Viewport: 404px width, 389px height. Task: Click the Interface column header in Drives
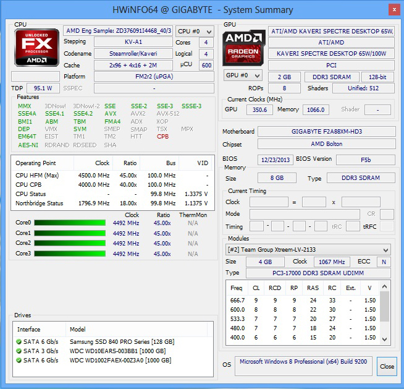coord(39,330)
